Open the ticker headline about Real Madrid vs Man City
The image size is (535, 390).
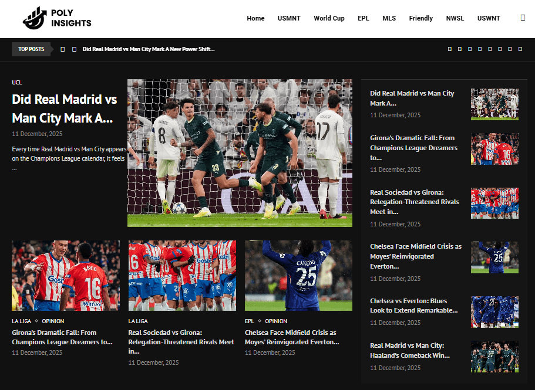coord(148,49)
